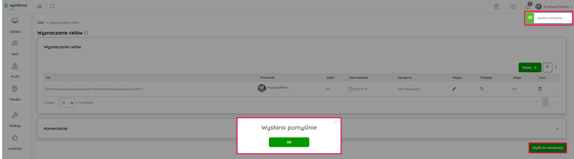
Task: Toggle the hamburger sidebar menu
Action: pyautogui.click(x=39, y=6)
